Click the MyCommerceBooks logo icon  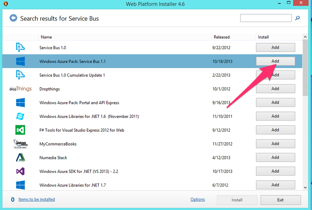pos(21,144)
